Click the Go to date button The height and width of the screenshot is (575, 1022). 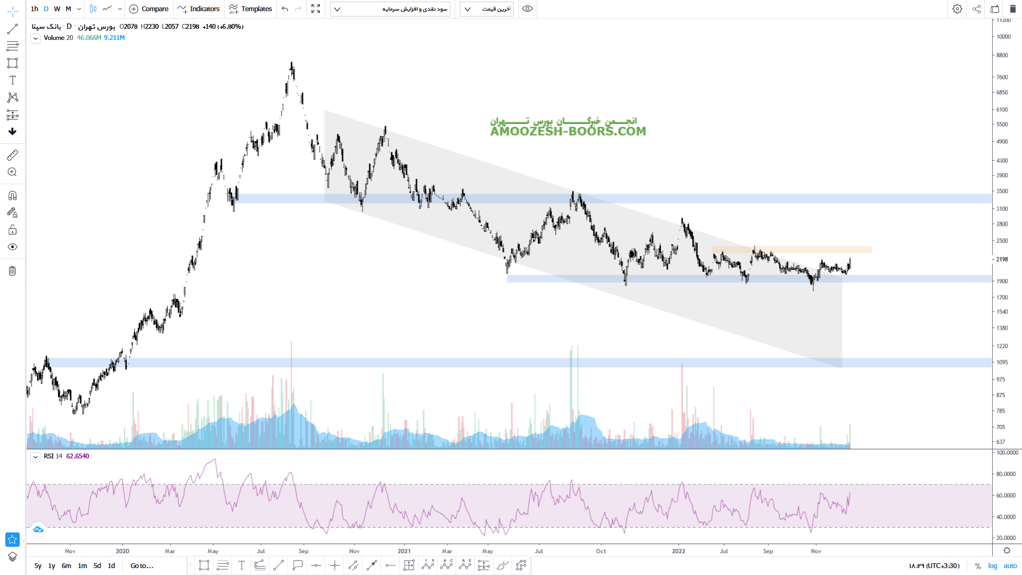click(x=142, y=566)
